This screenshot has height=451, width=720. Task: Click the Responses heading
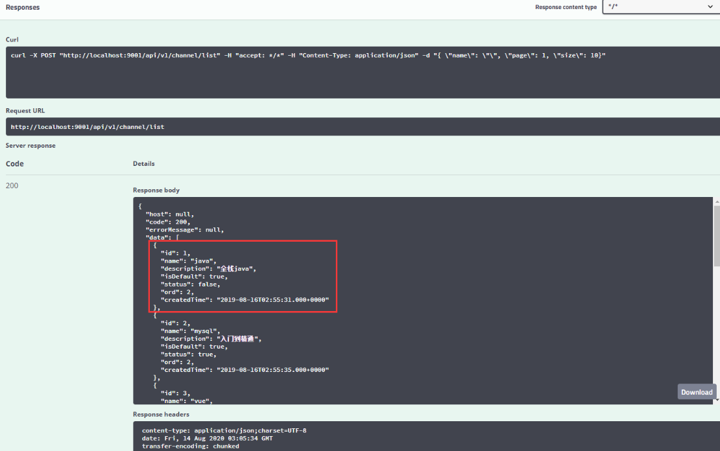23,7
